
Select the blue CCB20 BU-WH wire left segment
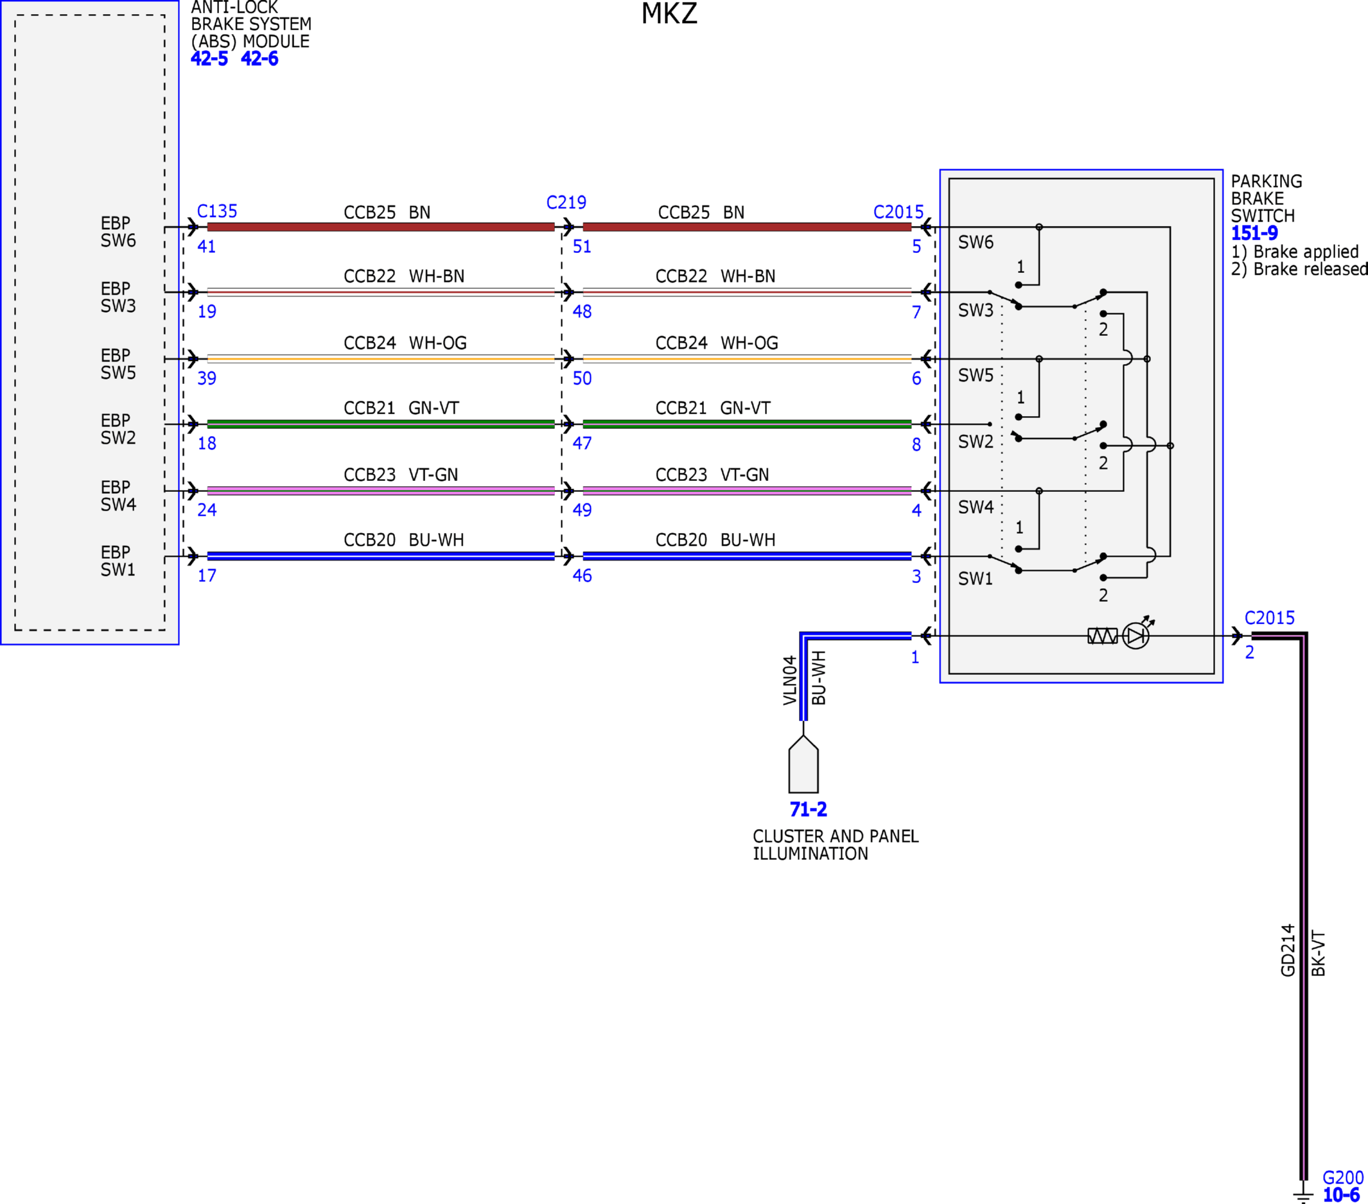point(381,557)
